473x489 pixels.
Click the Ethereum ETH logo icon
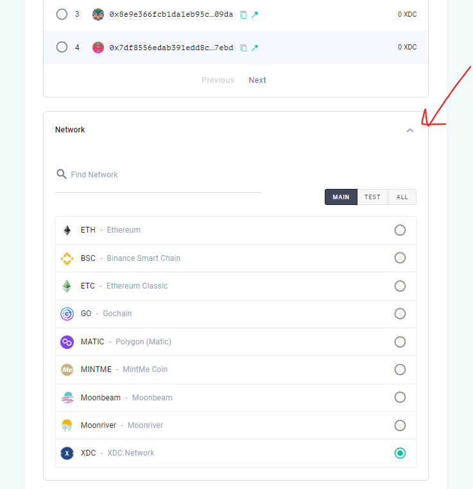point(67,230)
